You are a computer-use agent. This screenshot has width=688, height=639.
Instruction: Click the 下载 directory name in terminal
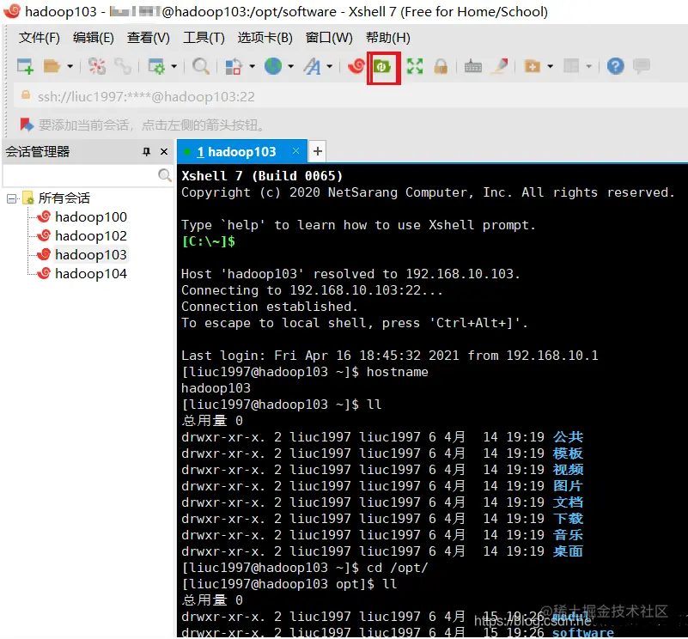click(x=568, y=519)
